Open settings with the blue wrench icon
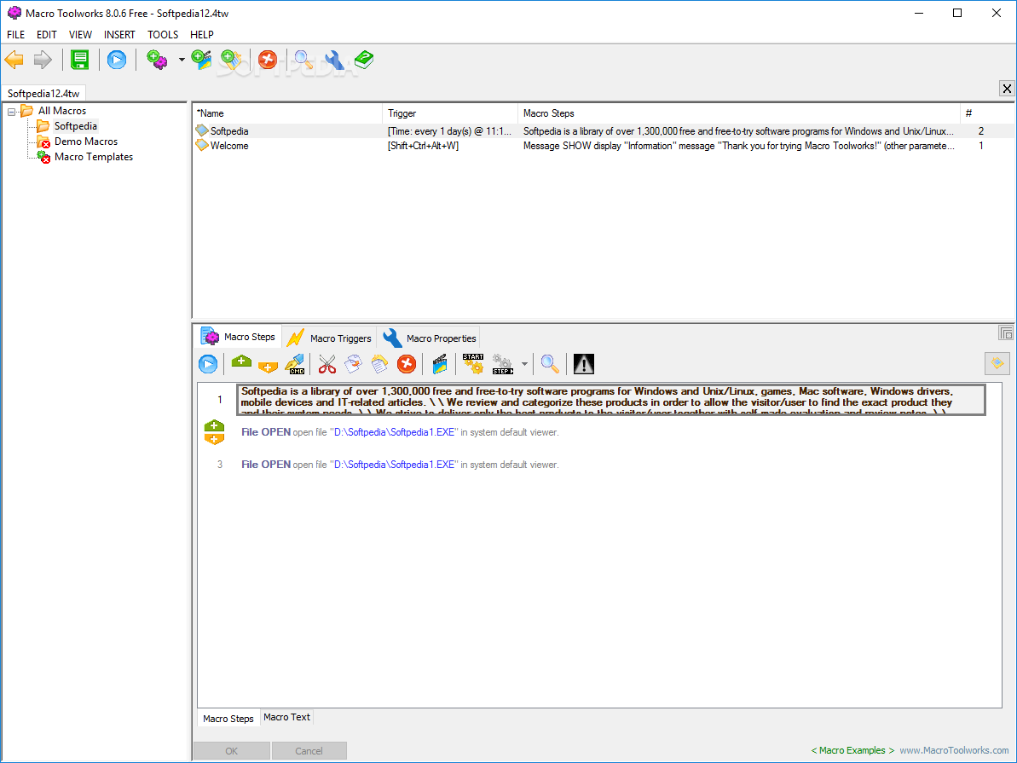This screenshot has height=763, width=1017. pyautogui.click(x=334, y=60)
